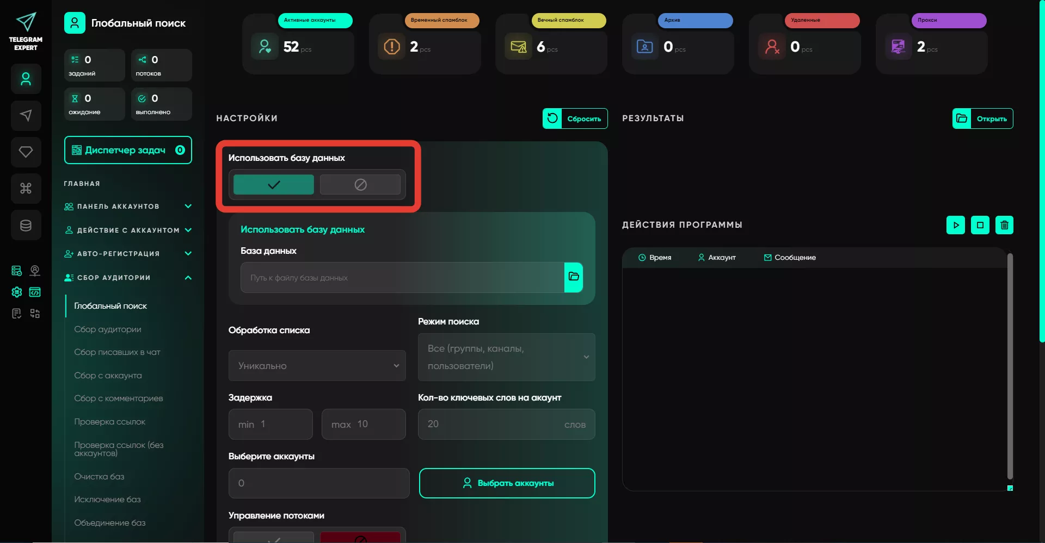Click the Сбросить reset button

coord(575,118)
